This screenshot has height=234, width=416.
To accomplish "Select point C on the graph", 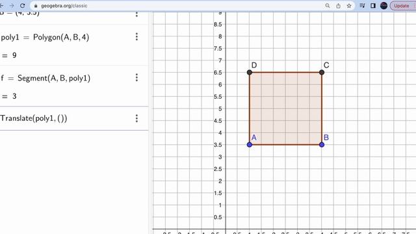I will coord(322,72).
